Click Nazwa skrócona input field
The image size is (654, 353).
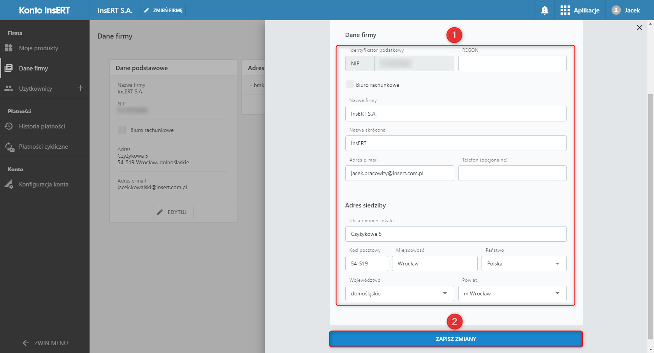(x=456, y=143)
